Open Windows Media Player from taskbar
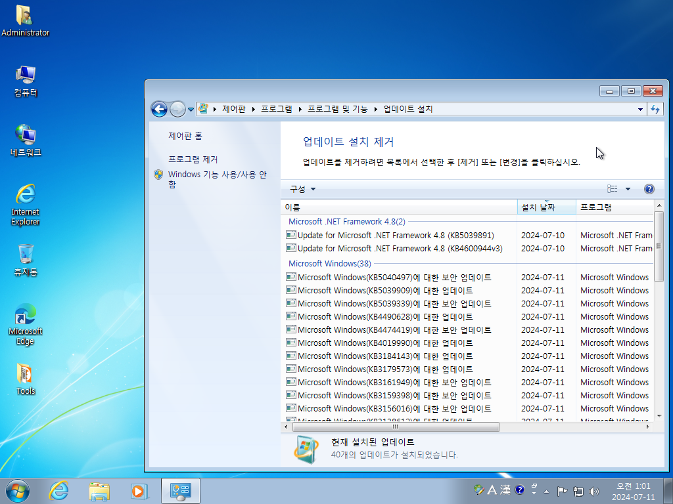673x504 pixels. (139, 491)
